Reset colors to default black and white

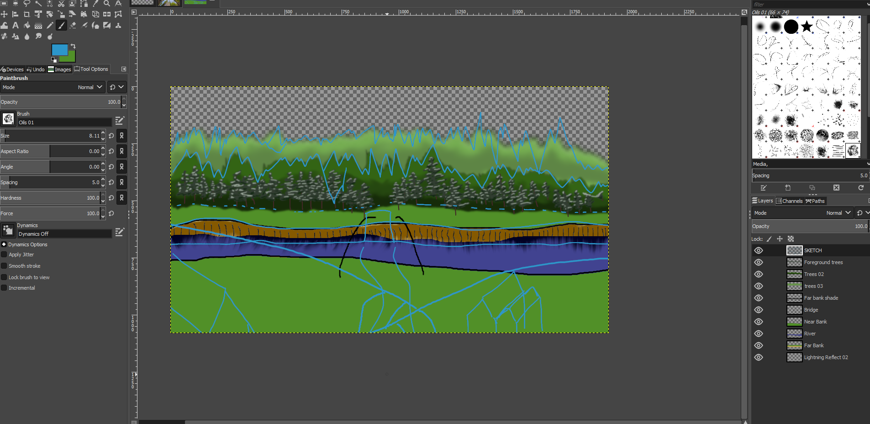(x=54, y=59)
